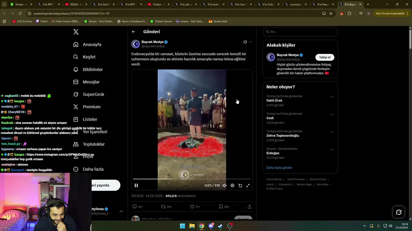Click Takip et to follow Bayrak Medya
The image size is (412, 231).
[x=325, y=57]
